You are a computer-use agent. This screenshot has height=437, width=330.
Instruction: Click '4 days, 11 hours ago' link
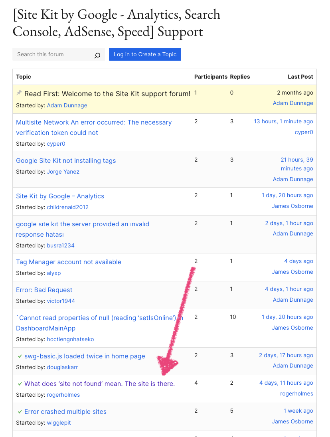pos(286,383)
